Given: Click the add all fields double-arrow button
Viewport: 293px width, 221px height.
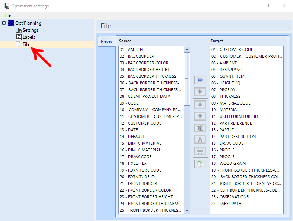Looking at the screenshot, I should pyautogui.click(x=200, y=80).
